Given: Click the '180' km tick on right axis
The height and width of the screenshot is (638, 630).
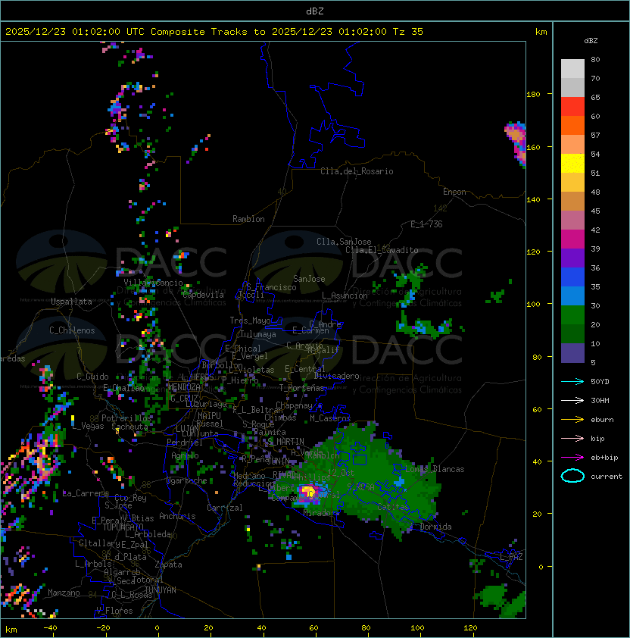Looking at the screenshot, I should tap(533, 95).
